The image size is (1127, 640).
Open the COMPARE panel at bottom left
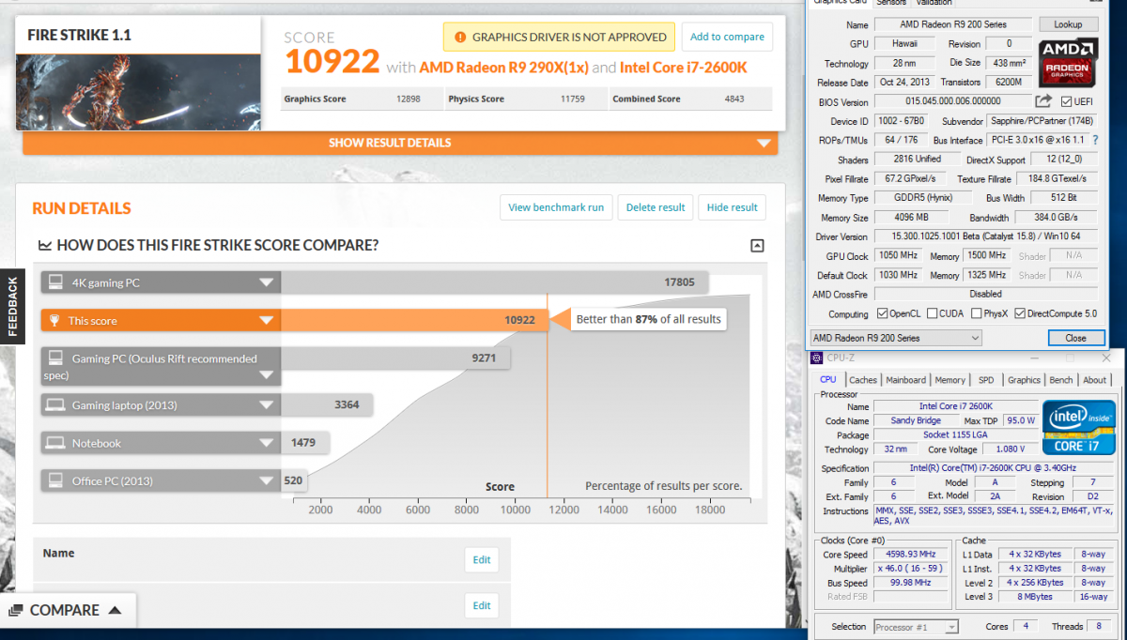click(x=69, y=611)
